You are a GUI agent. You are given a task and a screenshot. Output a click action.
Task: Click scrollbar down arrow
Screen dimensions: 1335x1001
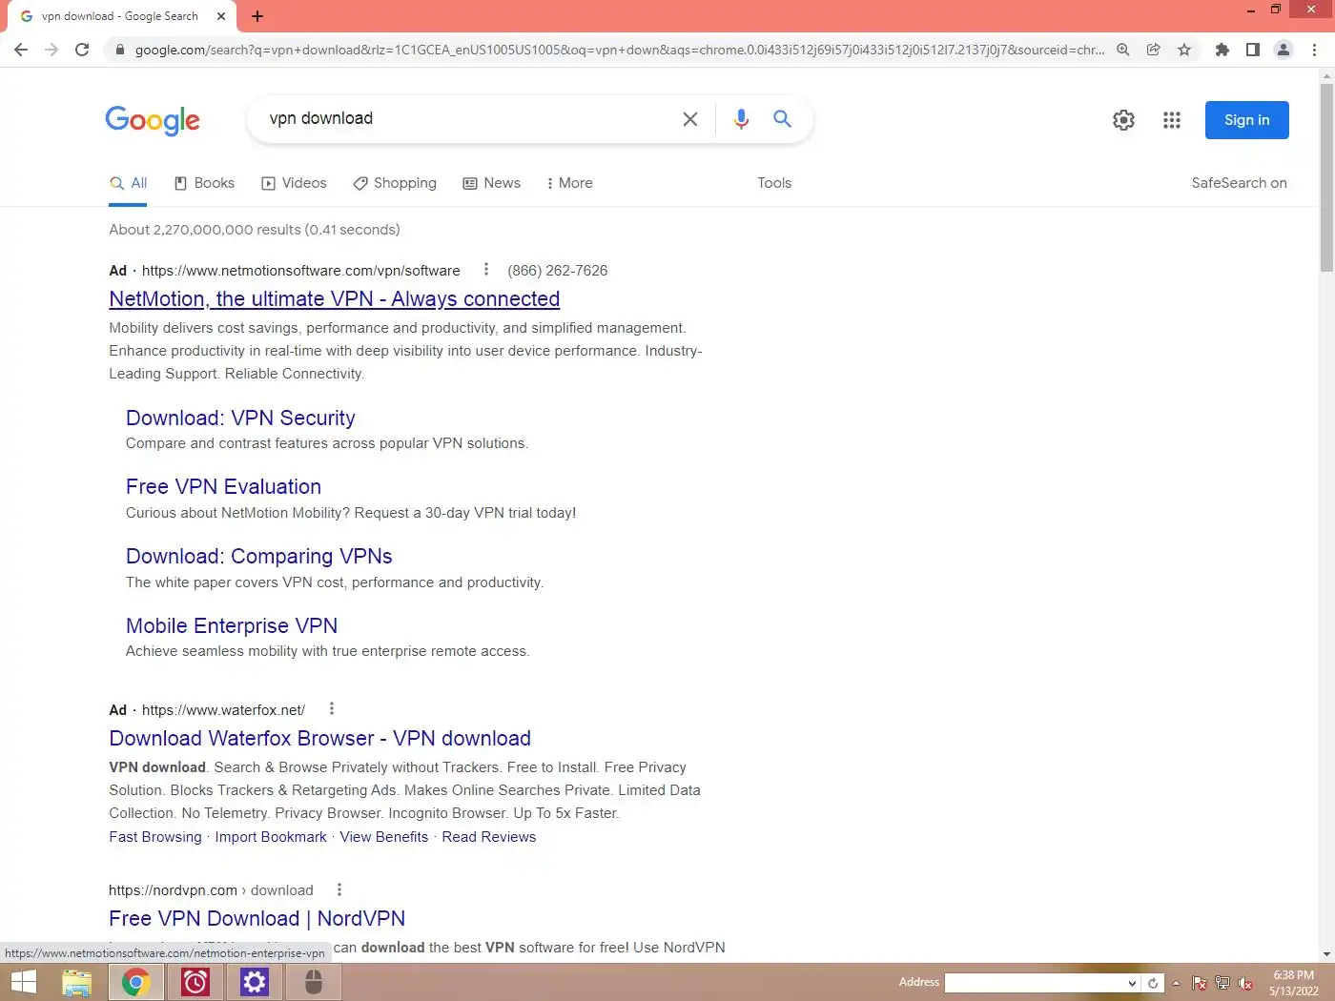[x=1326, y=954]
